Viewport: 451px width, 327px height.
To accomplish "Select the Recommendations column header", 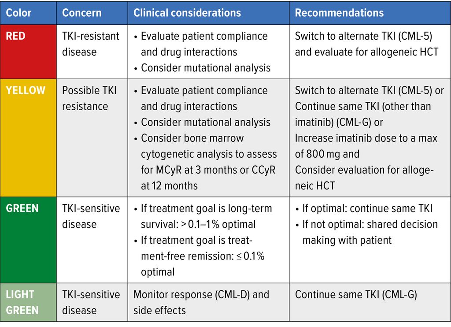I will coord(339,13).
